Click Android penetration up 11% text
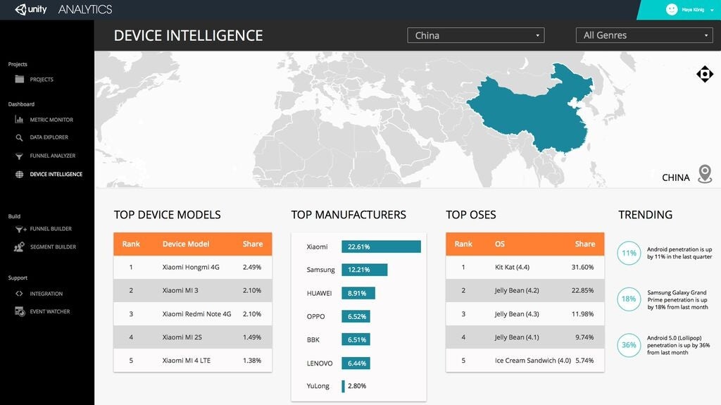This screenshot has width=721, height=405. point(679,253)
